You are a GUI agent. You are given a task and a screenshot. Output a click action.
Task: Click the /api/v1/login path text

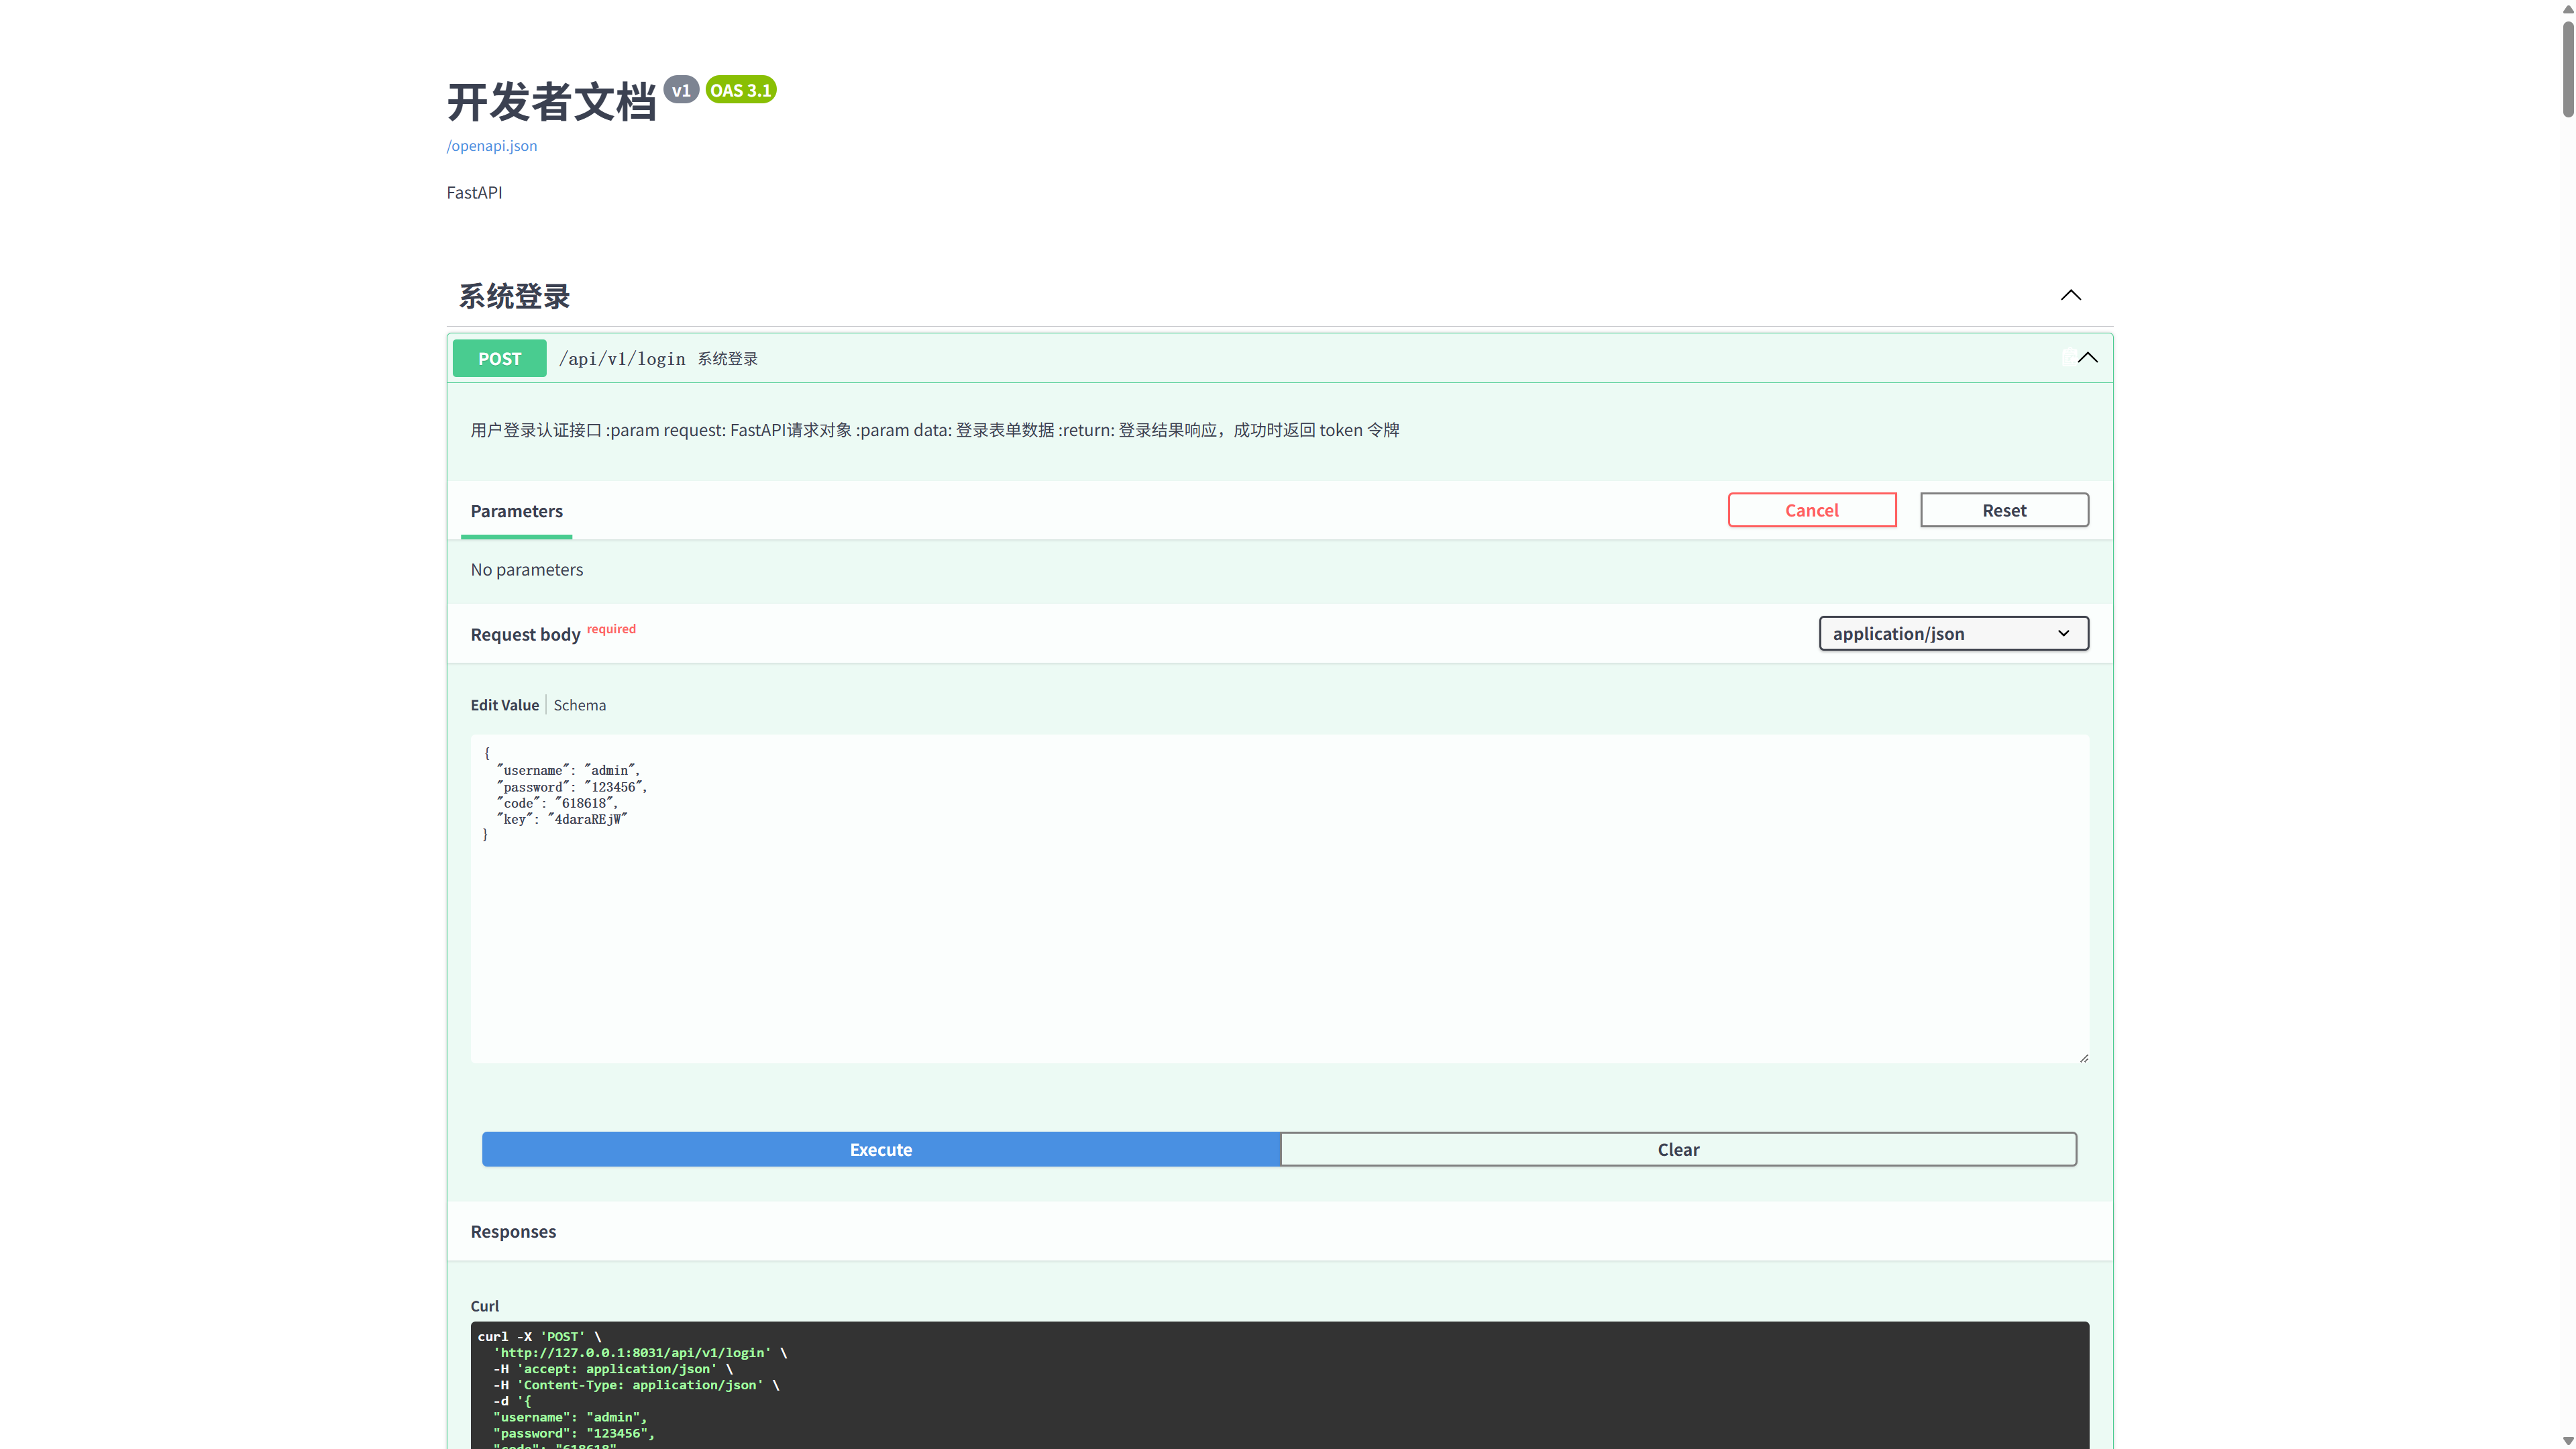tap(622, 358)
